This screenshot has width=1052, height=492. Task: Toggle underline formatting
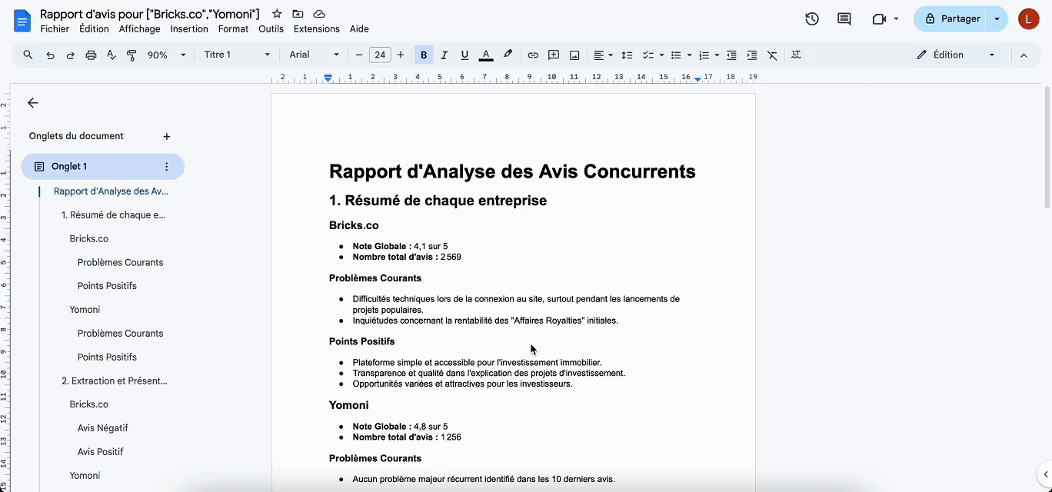pos(464,55)
